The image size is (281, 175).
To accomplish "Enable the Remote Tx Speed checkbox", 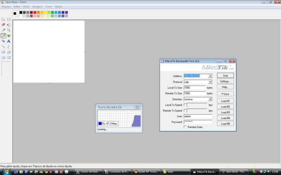I will click(185, 111).
